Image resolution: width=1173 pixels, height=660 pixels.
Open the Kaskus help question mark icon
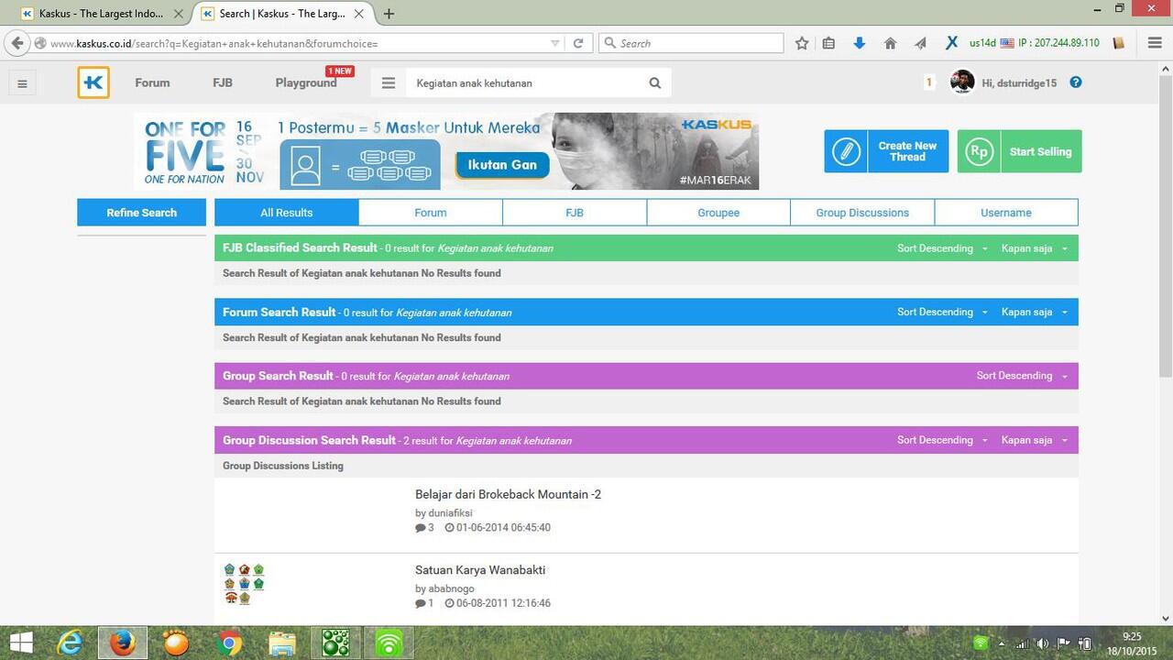[1076, 82]
